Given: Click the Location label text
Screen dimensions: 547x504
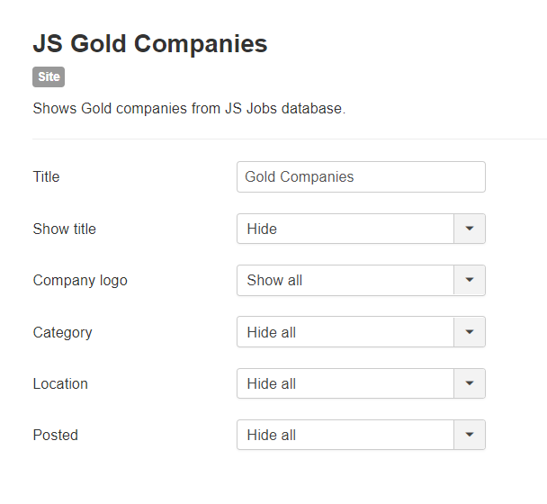Looking at the screenshot, I should [60, 383].
